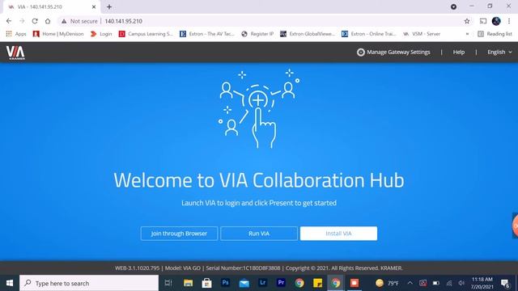Open network settings from the system tray
Screen dimensions: 518x291
[449, 283]
